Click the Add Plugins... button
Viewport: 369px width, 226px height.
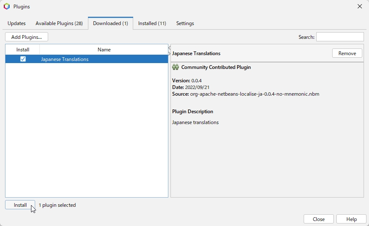26,37
